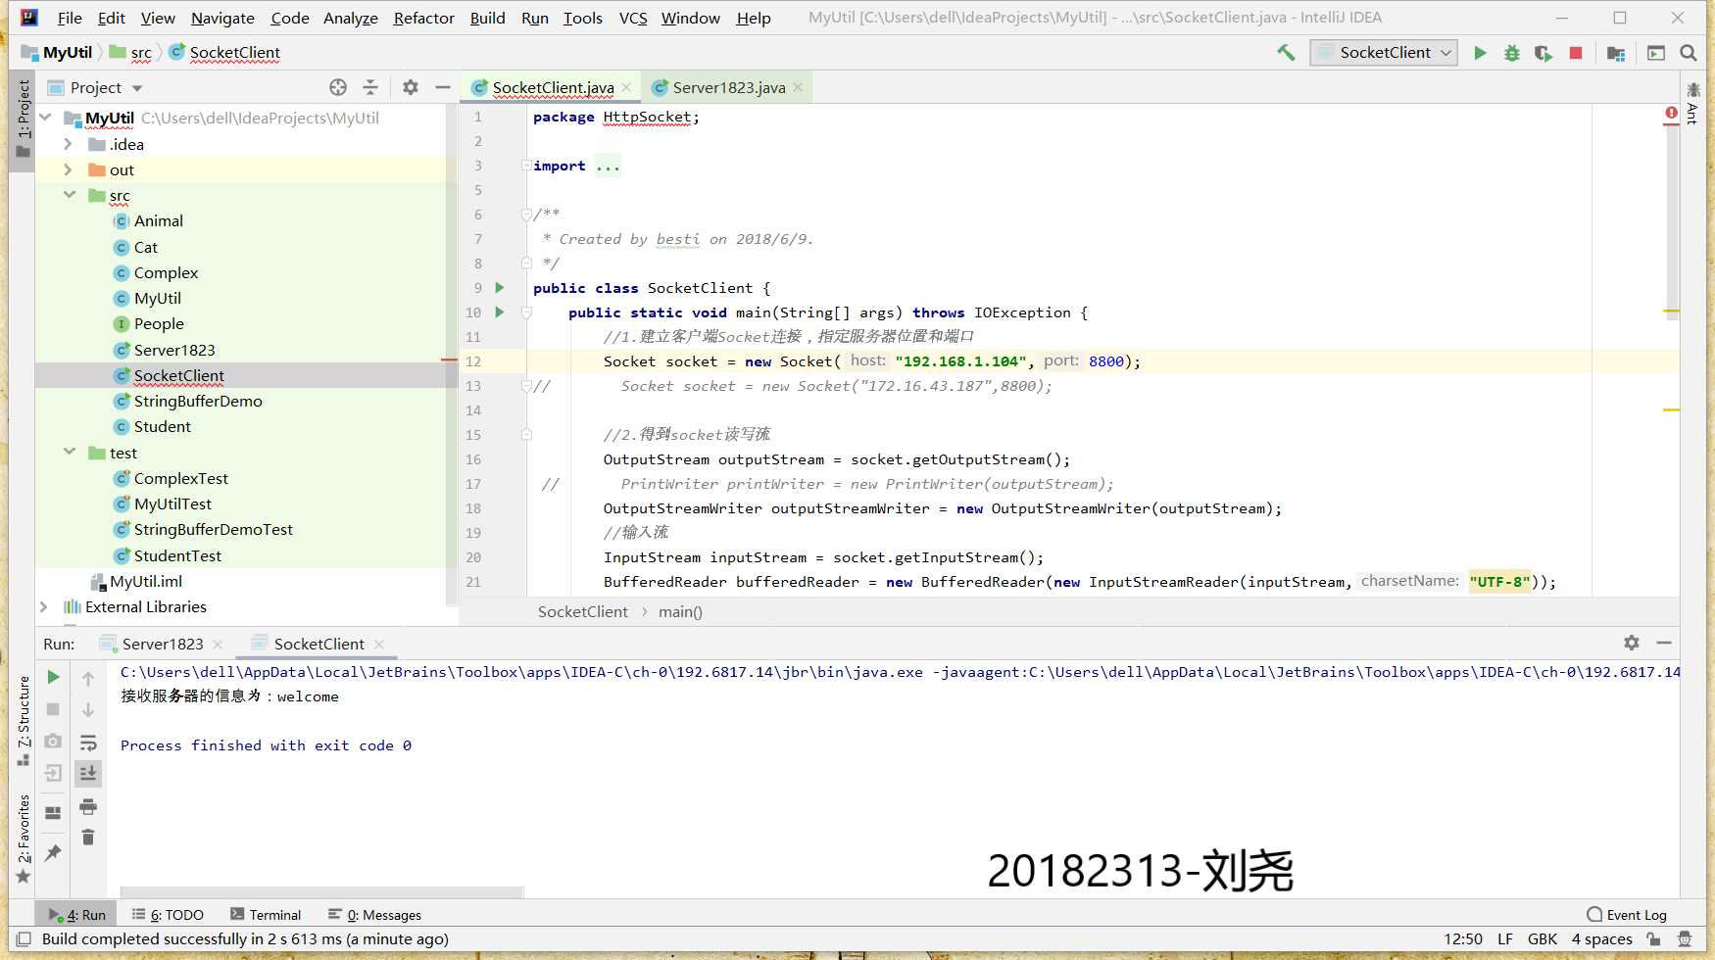Image resolution: width=1715 pixels, height=960 pixels.
Task: Collapse the test folder
Action: click(69, 452)
